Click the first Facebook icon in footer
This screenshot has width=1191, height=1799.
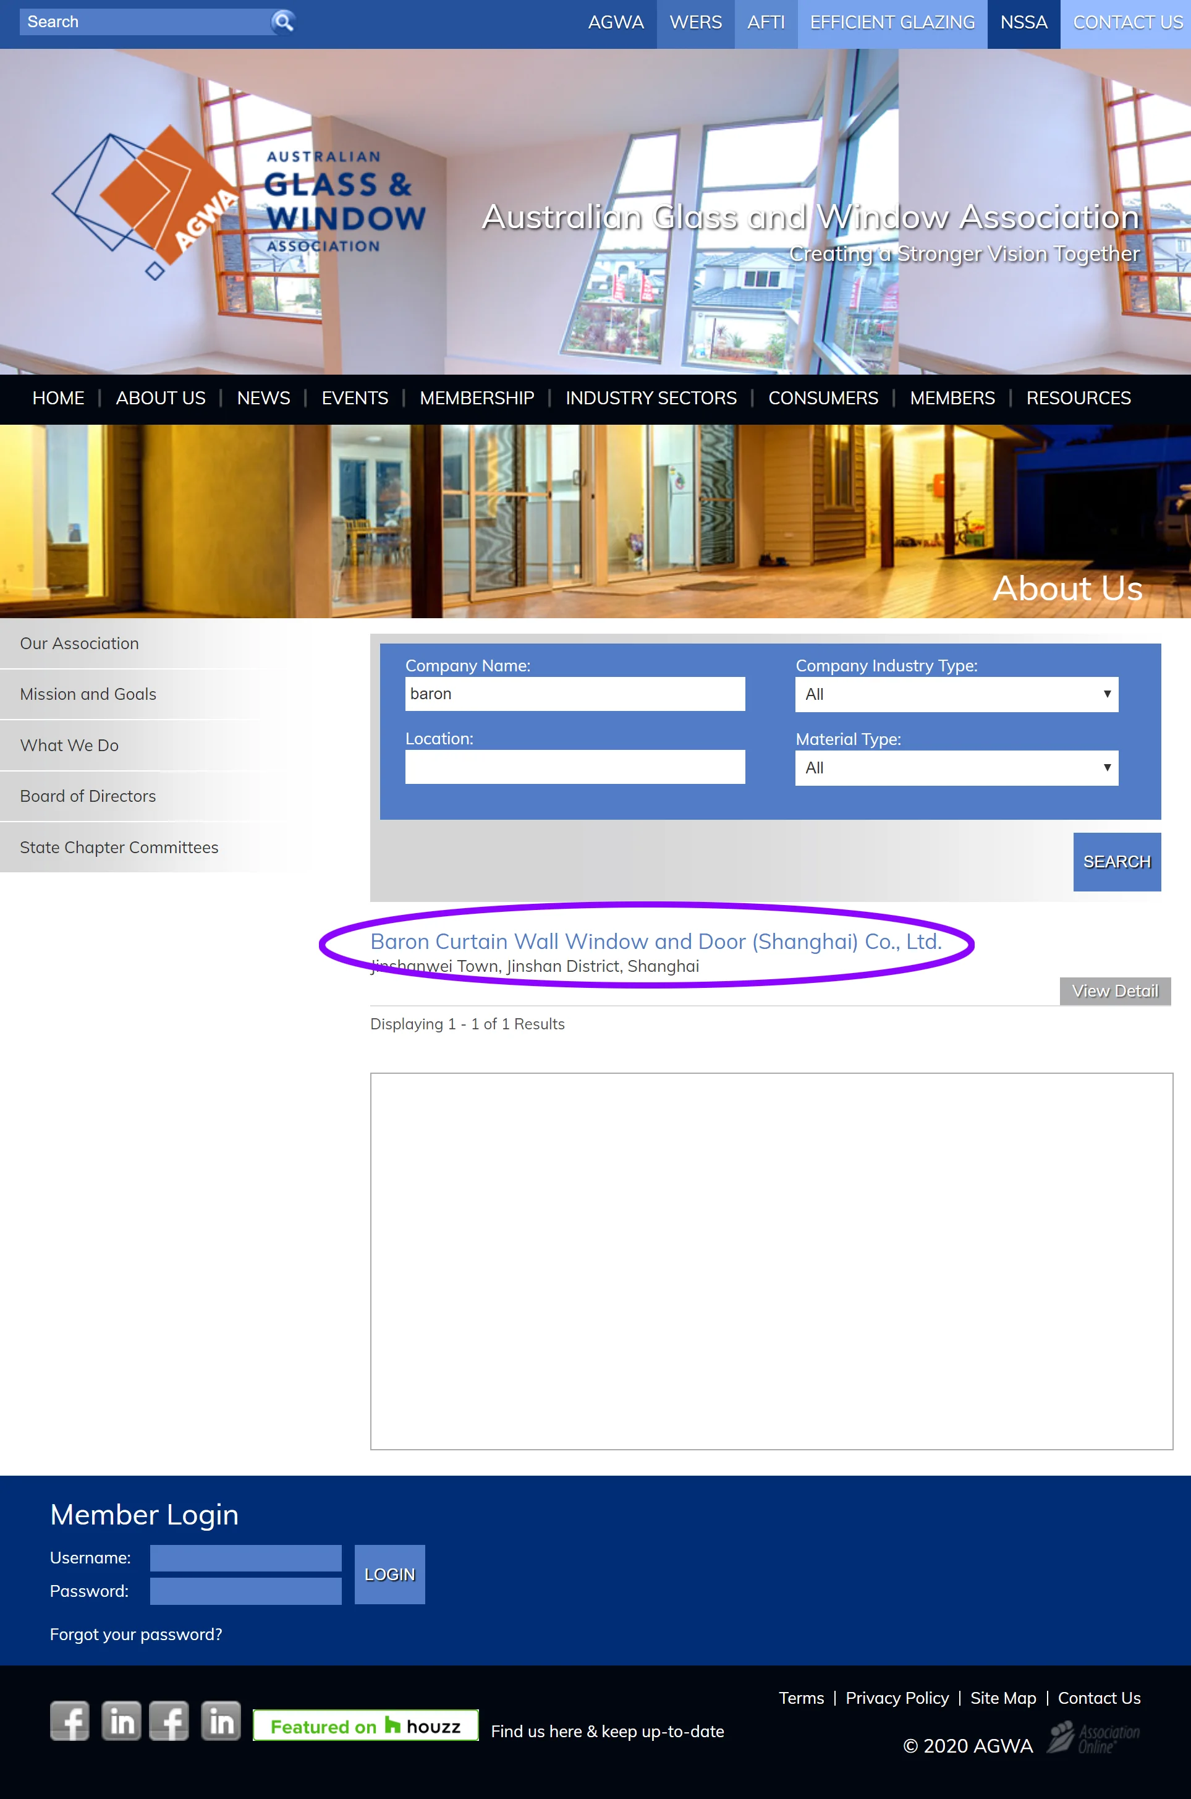point(70,1720)
